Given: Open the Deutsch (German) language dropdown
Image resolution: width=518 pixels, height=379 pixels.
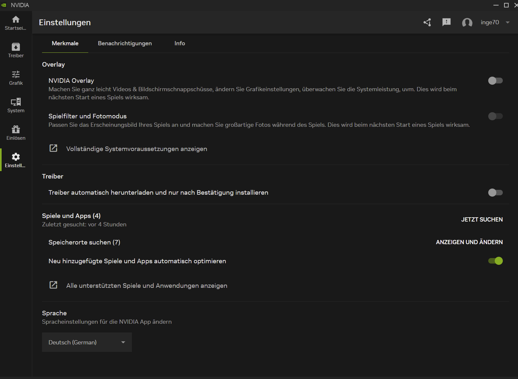Looking at the screenshot, I should (87, 342).
